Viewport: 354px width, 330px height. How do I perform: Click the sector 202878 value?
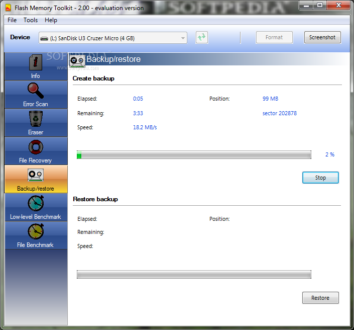tap(280, 113)
